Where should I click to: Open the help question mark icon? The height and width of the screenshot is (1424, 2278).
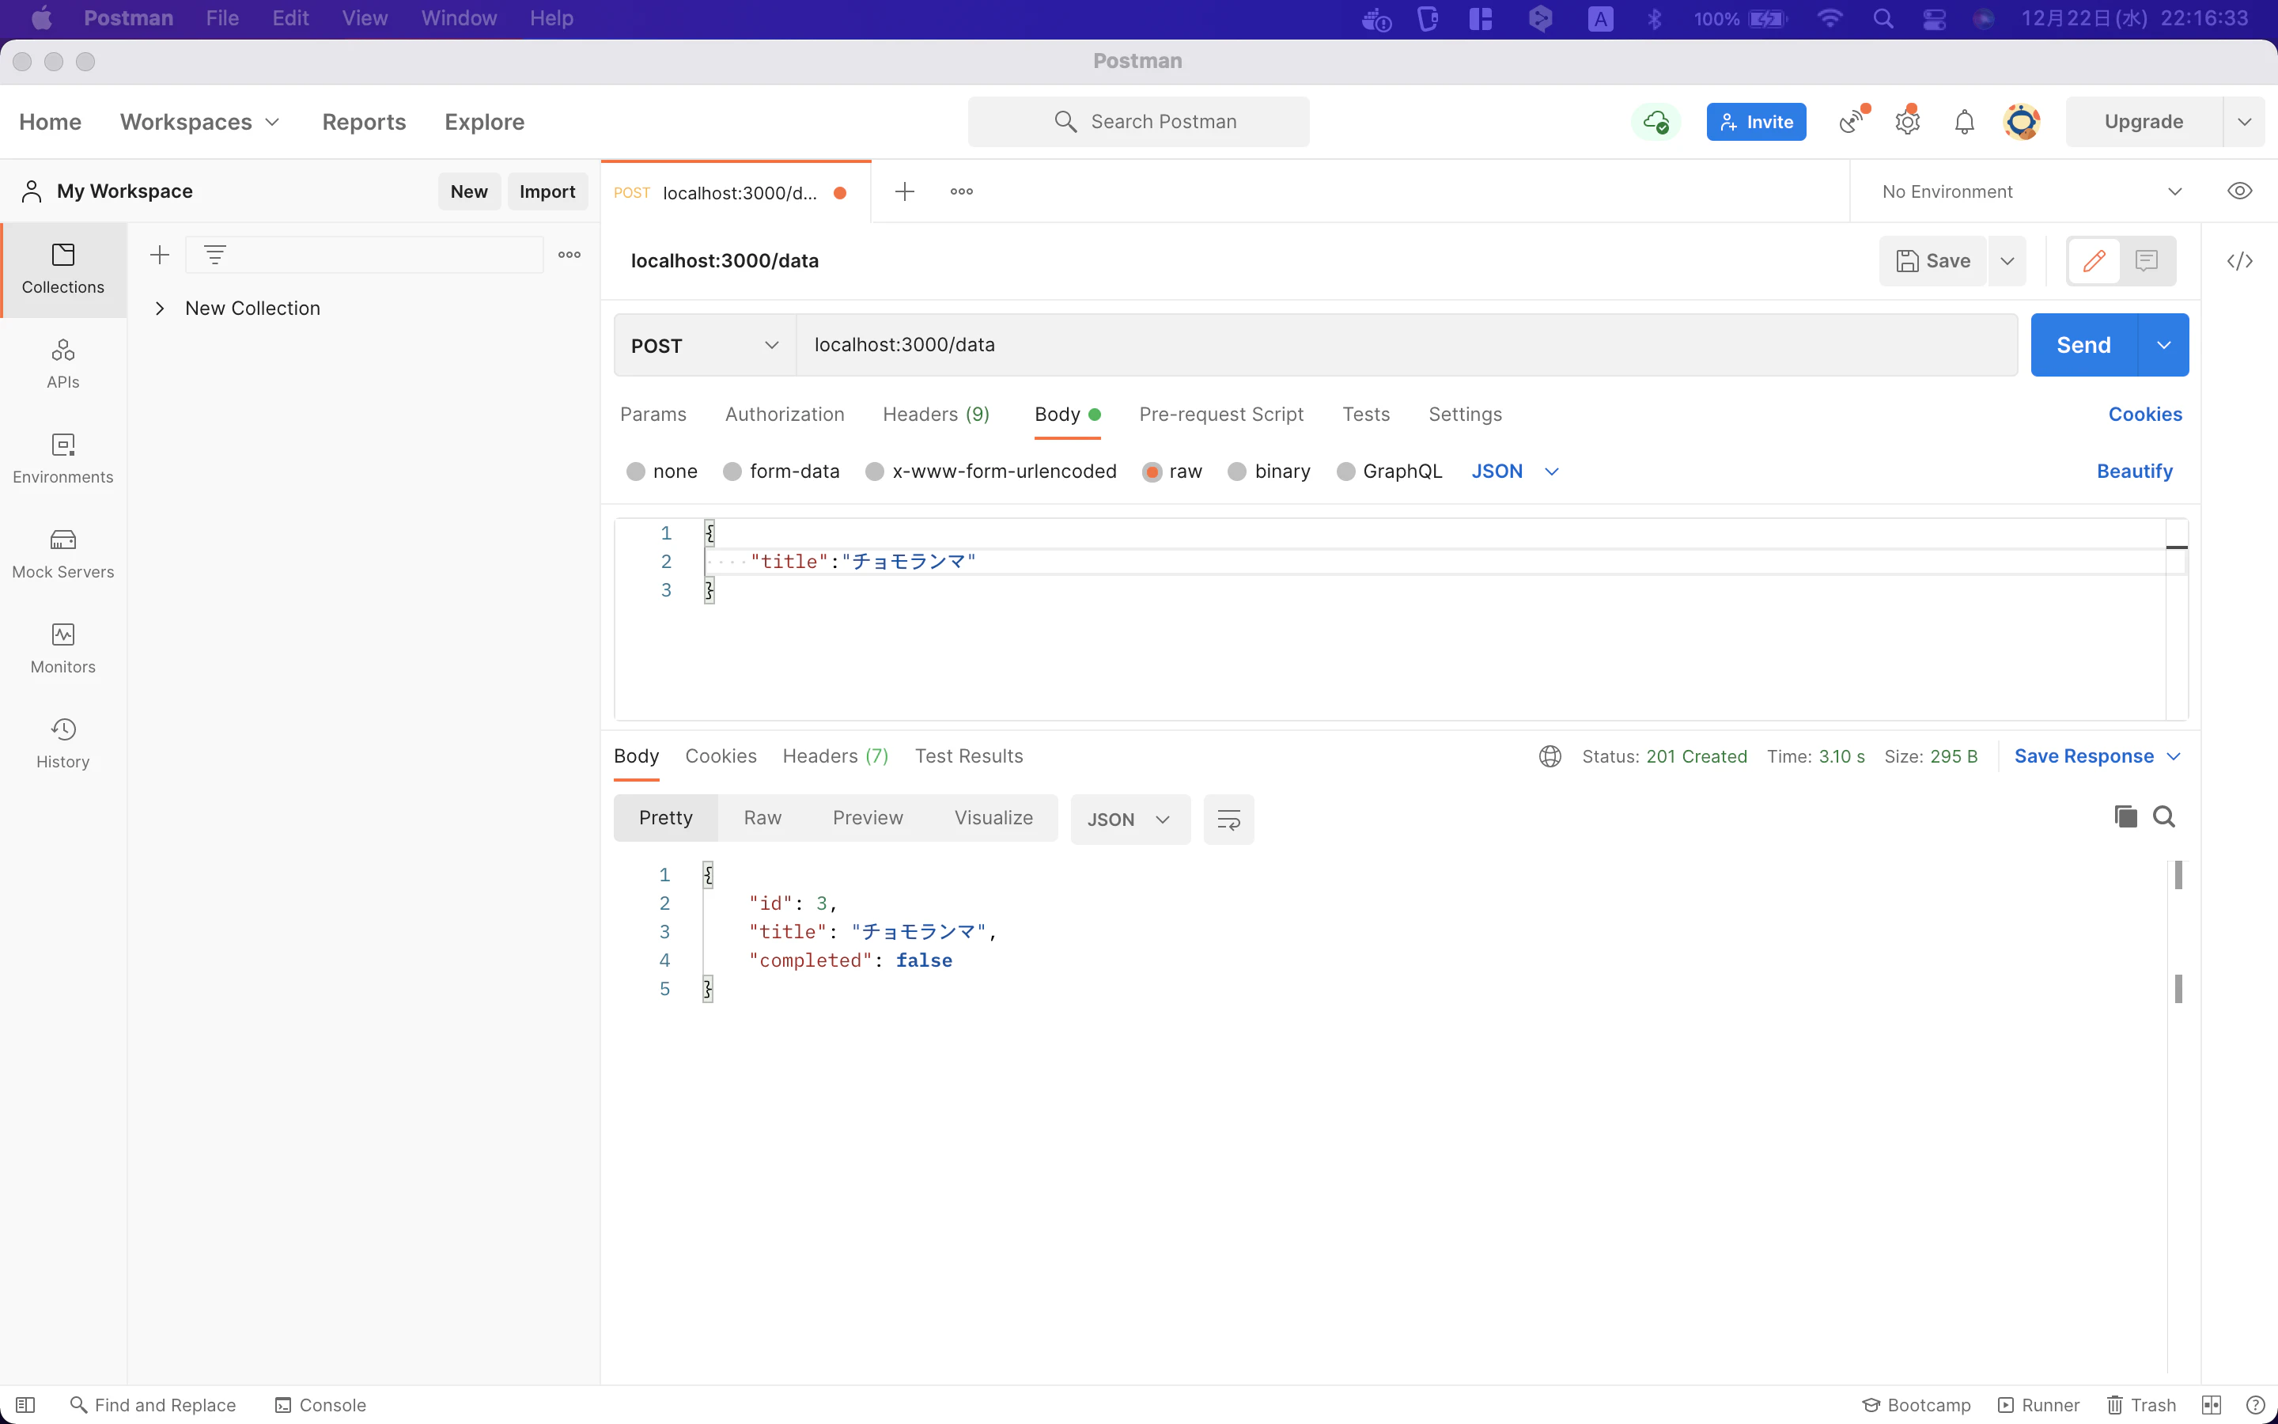point(2254,1405)
